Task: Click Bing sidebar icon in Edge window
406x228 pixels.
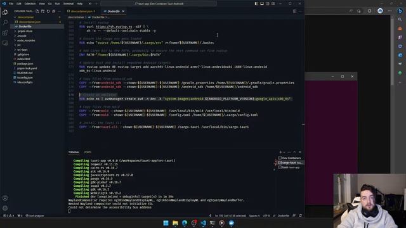Action: tap(400, 11)
